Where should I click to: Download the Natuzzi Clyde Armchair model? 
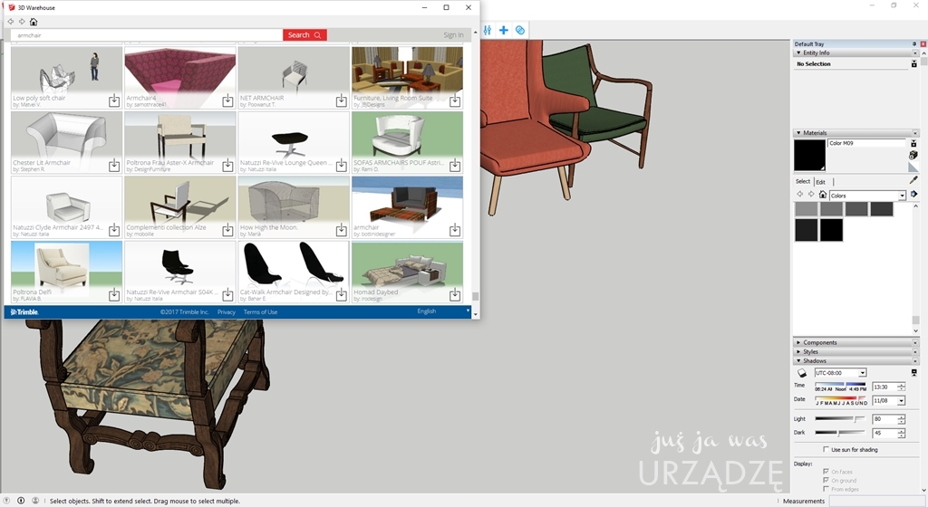pos(114,230)
